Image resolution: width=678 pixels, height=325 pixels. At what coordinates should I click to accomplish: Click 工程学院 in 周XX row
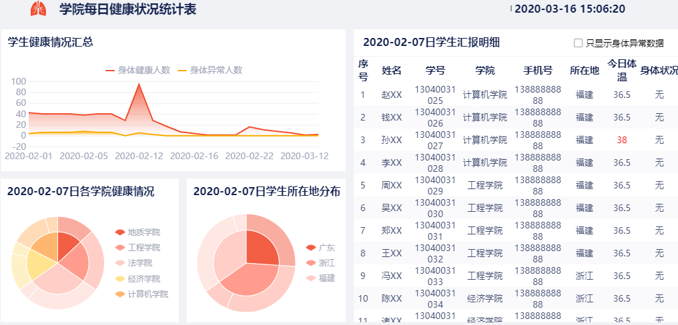click(485, 186)
